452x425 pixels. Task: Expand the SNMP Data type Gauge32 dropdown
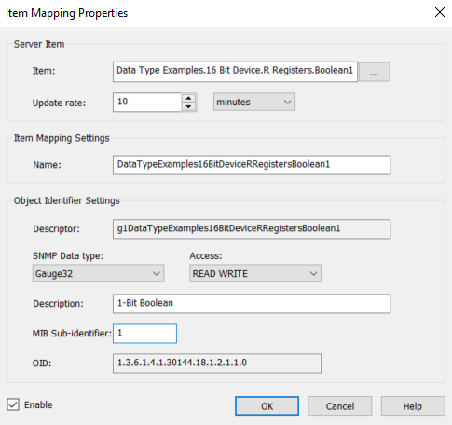point(98,273)
